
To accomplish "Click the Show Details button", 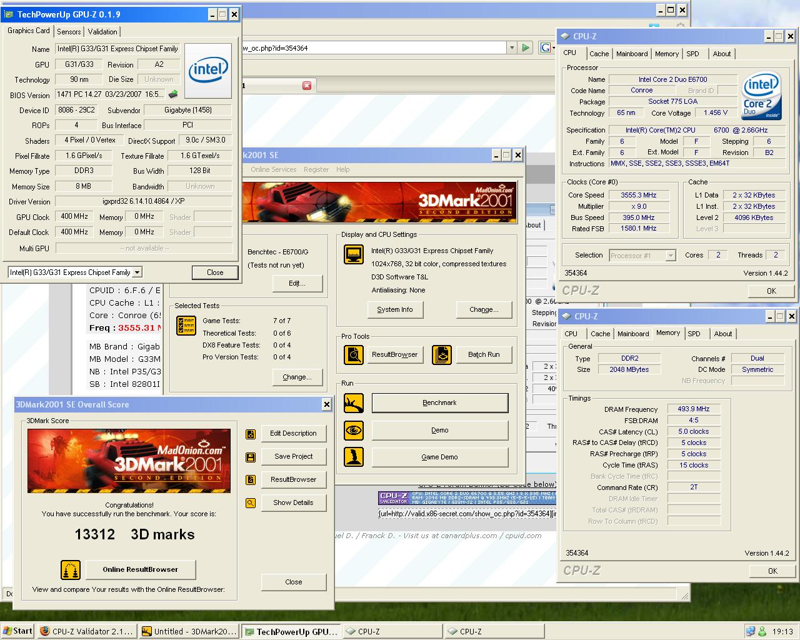I will pos(293,502).
